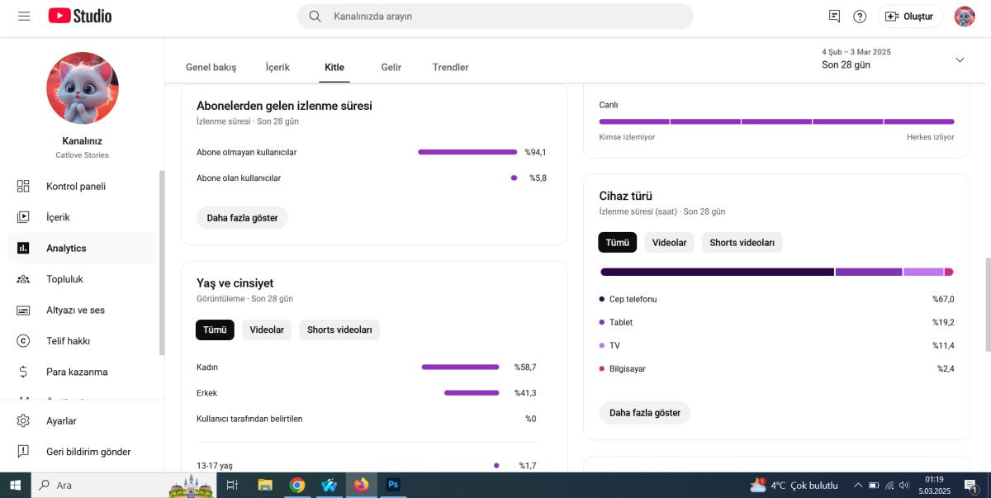Select Shorts videoları chip under Cihaz türü
The height and width of the screenshot is (498, 991).
pyautogui.click(x=742, y=243)
